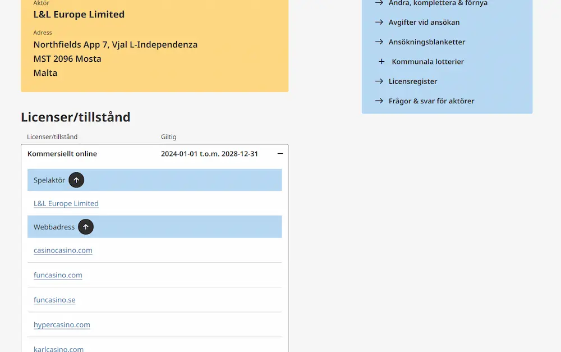Click the Webbadress column header
The width and height of the screenshot is (561, 352).
54,227
